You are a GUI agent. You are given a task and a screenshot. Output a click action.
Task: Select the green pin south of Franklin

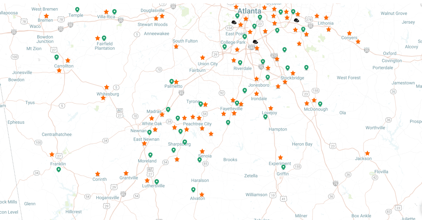click(59, 169)
